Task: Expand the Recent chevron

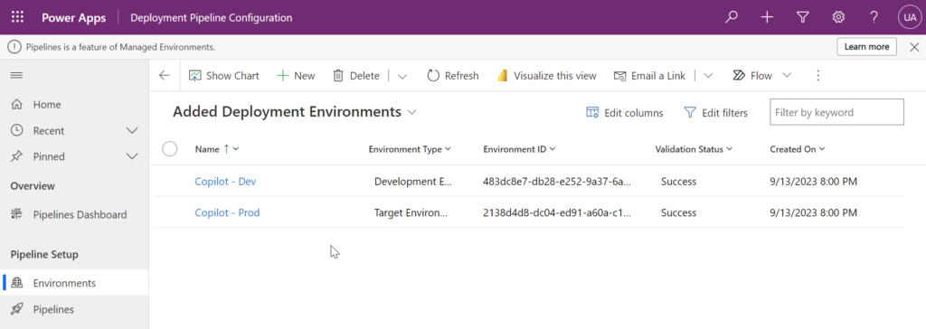Action: (132, 130)
